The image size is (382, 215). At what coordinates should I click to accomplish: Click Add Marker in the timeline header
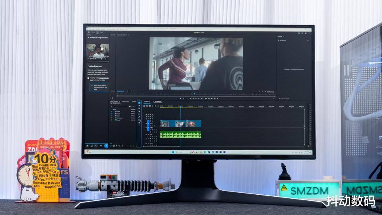153,106
